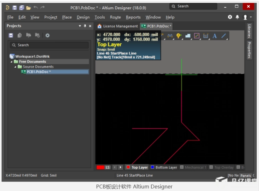Open the Route menu
This screenshot has width=259, height=191.
pos(115,17)
